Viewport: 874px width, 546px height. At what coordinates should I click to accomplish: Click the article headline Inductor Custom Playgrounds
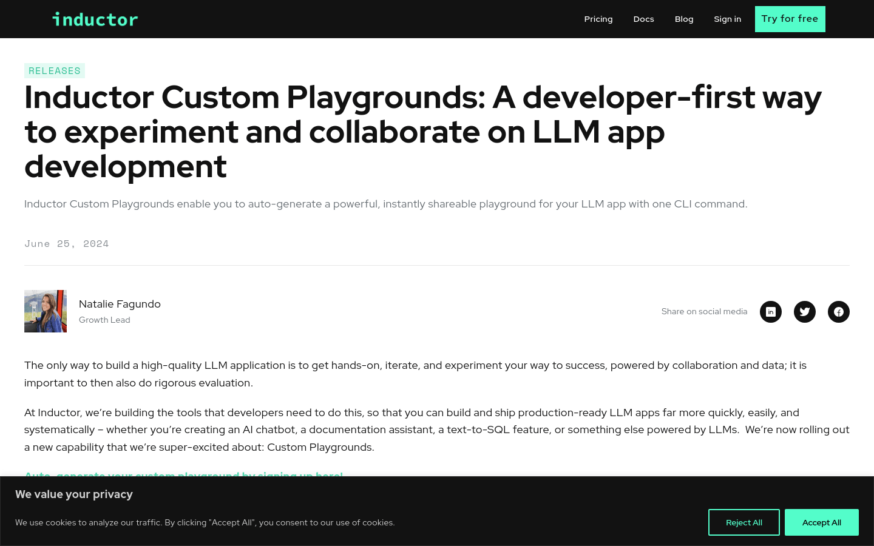coord(423,132)
